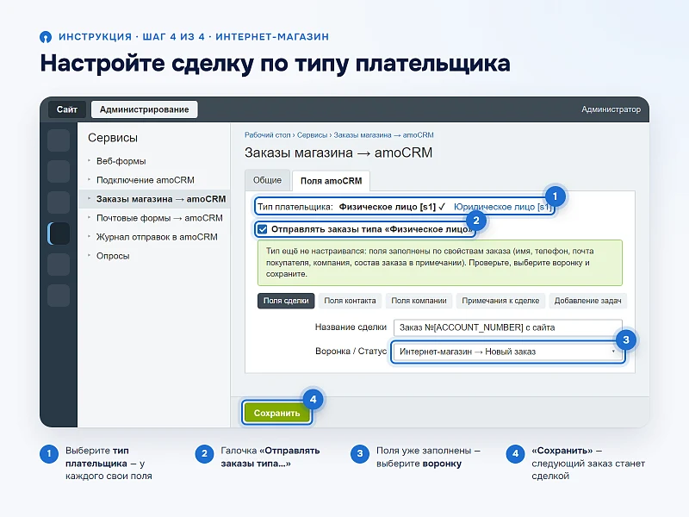Focus the Название сделки input field

tap(508, 327)
